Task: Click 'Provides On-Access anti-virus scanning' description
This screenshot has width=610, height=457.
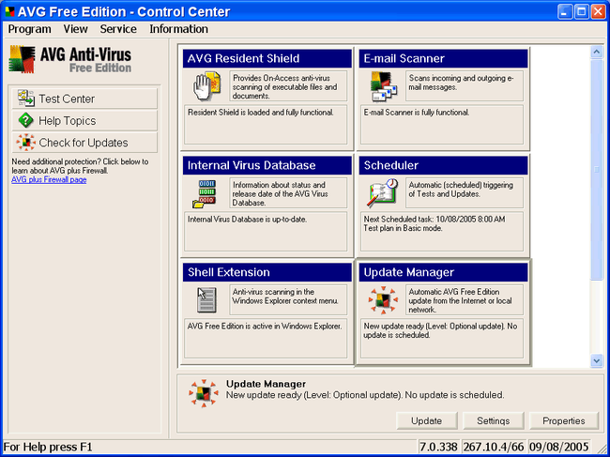Action: pos(284,86)
